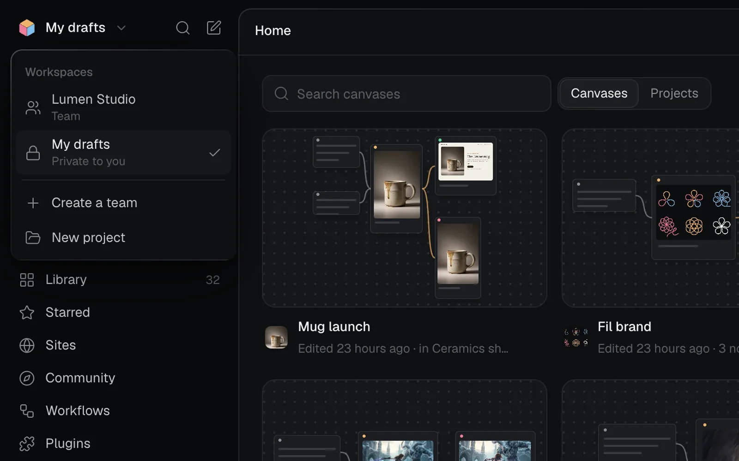The width and height of the screenshot is (739, 461).
Task: Click the plus icon for Create a team
Action: [x=33, y=203]
